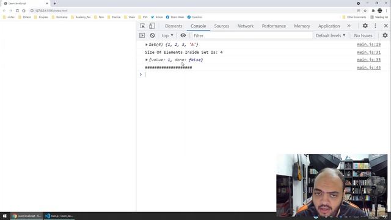Open console settings gear icon

[385, 35]
